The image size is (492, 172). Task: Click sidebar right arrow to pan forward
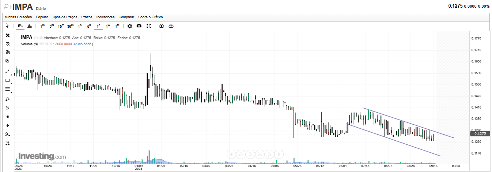point(7,125)
